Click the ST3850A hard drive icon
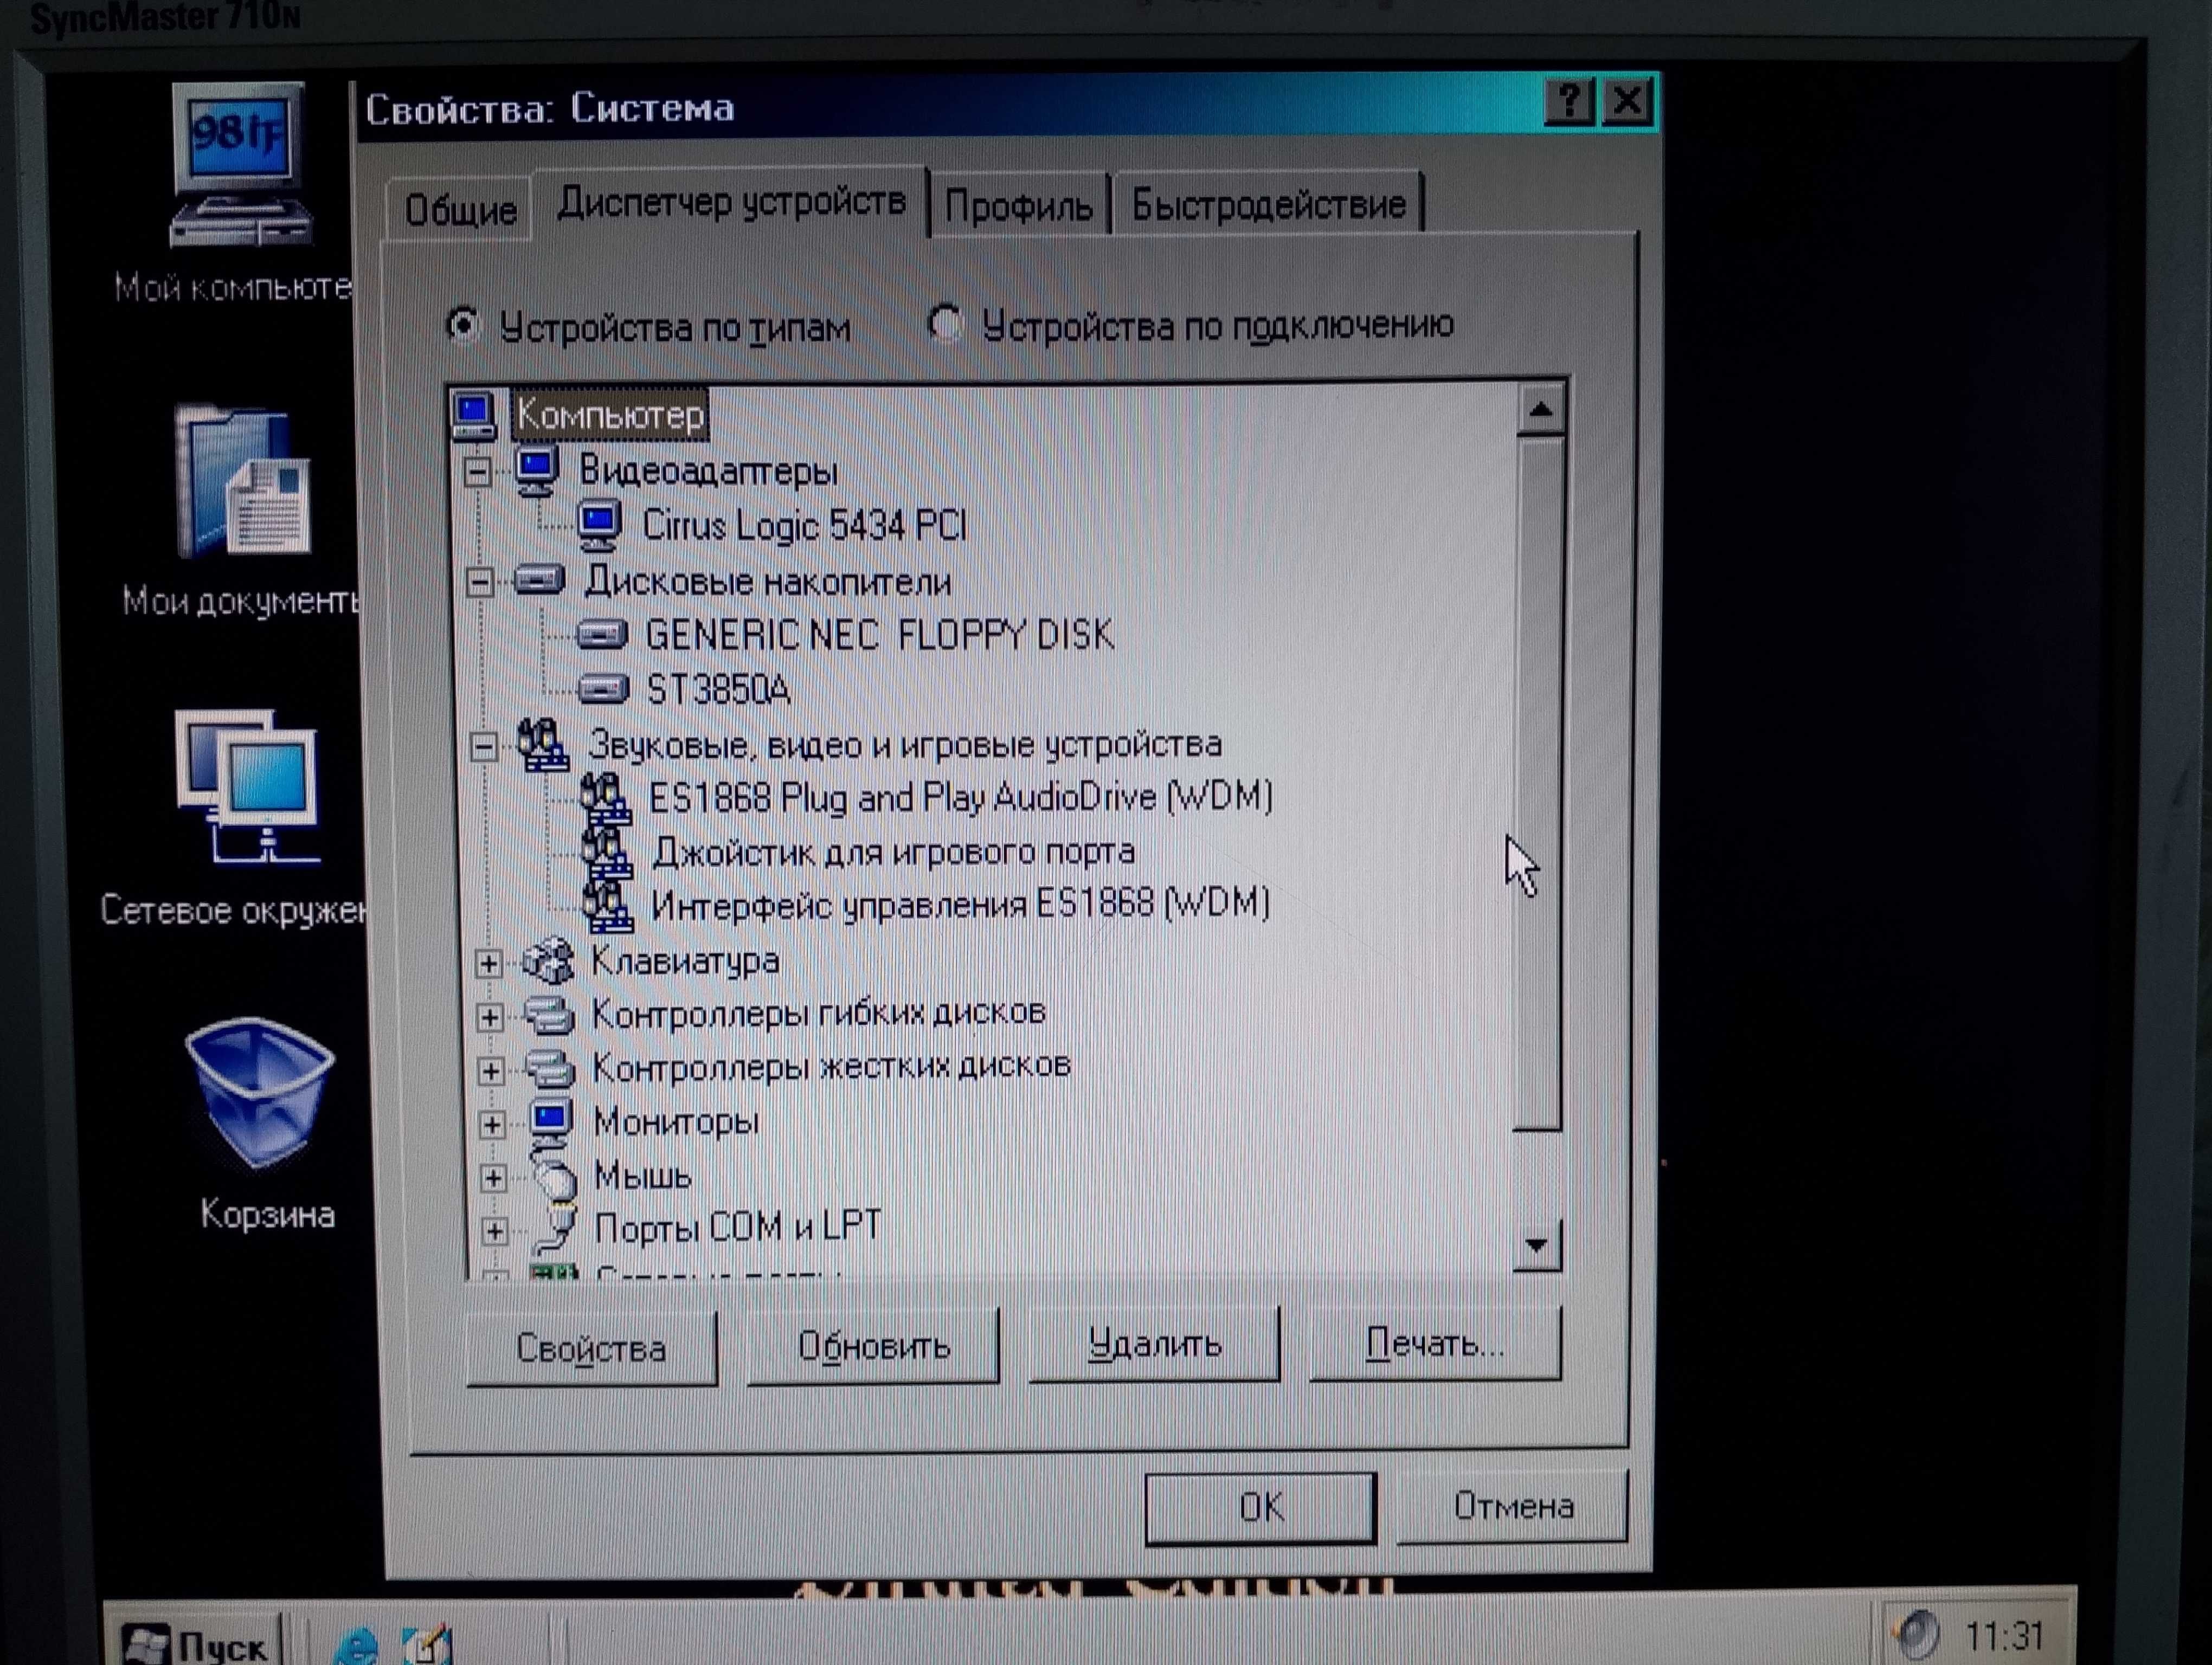 click(x=603, y=688)
